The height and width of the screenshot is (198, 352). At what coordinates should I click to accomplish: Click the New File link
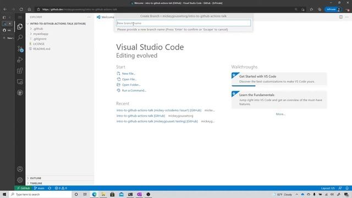coord(128,74)
